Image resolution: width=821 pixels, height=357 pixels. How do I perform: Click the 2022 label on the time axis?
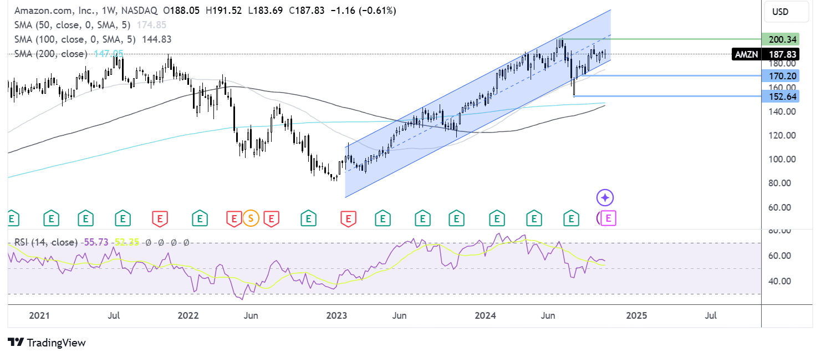pyautogui.click(x=188, y=315)
